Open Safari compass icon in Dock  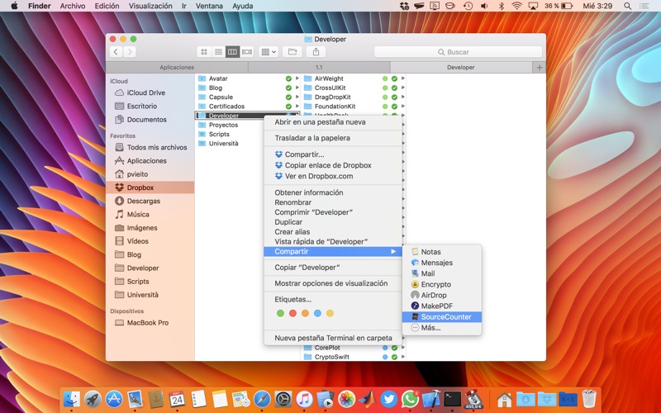(262, 399)
